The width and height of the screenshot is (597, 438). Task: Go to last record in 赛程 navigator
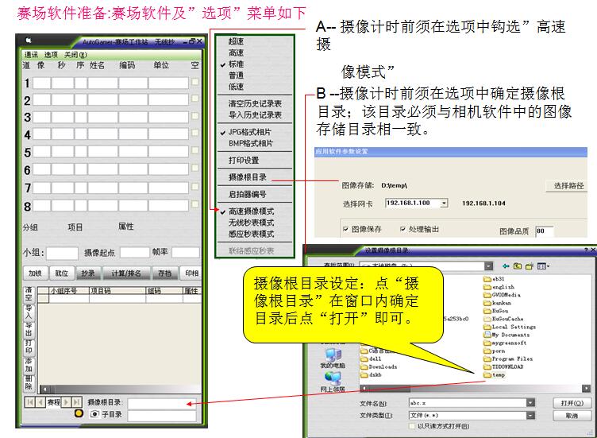(x=76, y=402)
